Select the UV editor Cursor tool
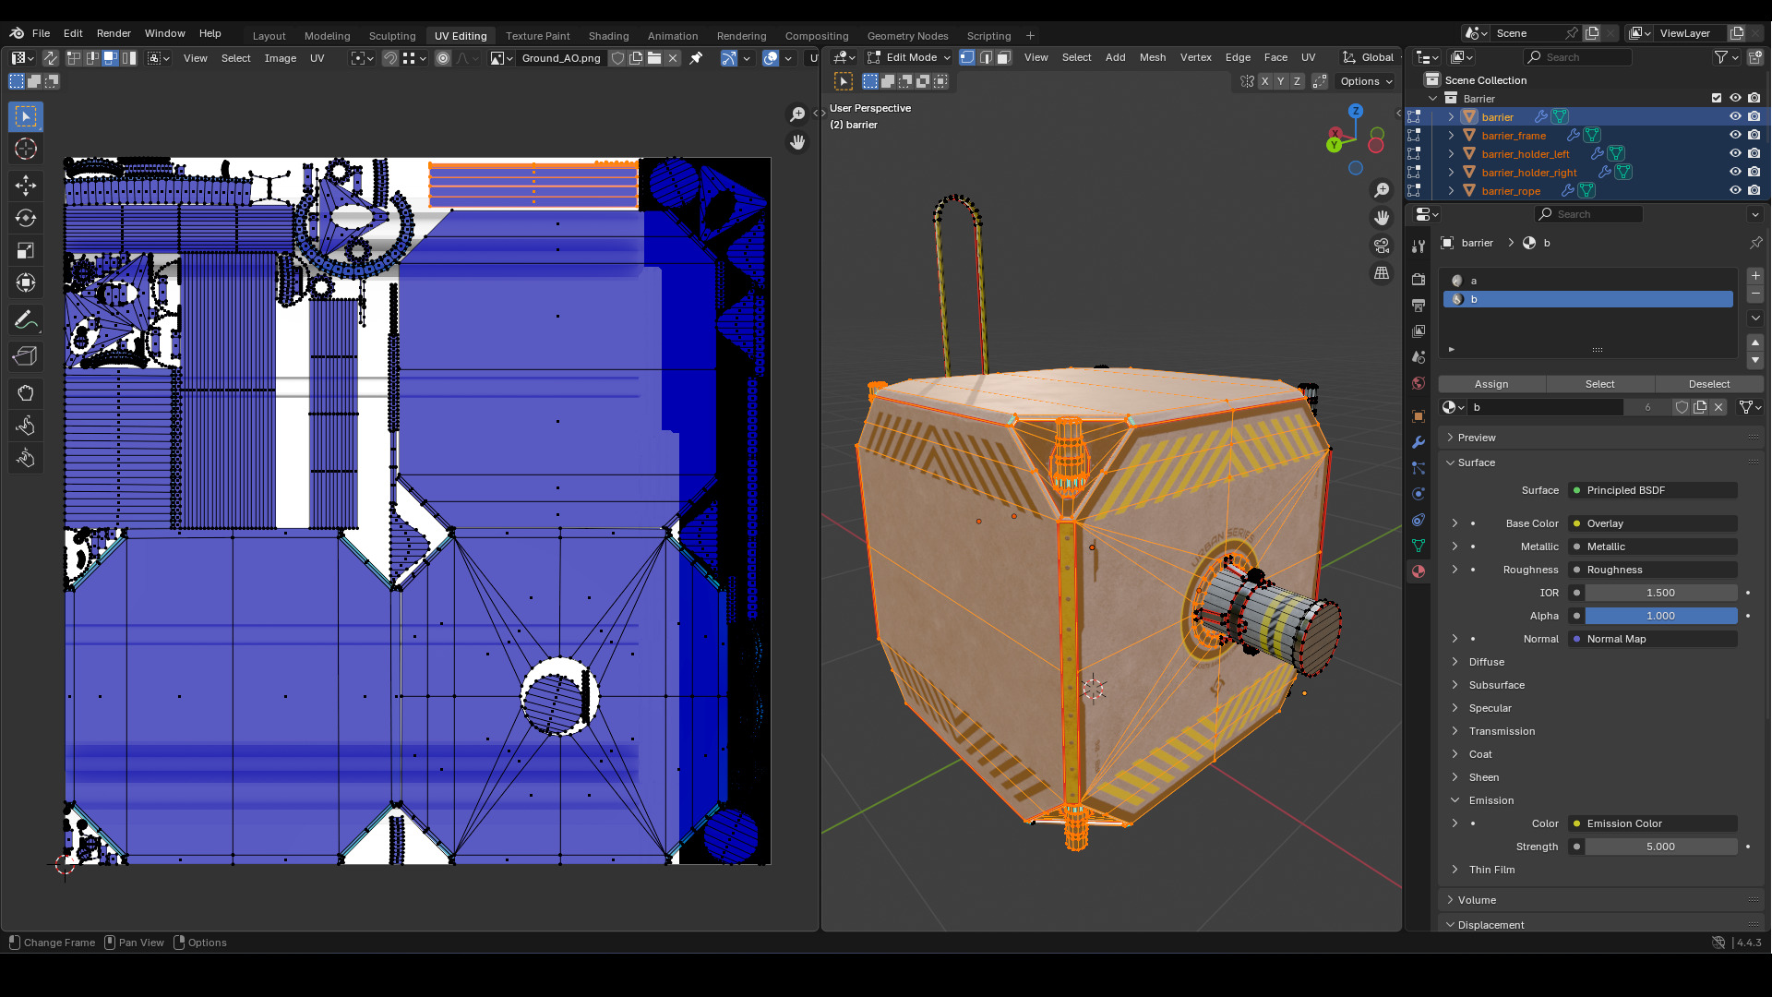Image resolution: width=1772 pixels, height=997 pixels. coord(26,149)
